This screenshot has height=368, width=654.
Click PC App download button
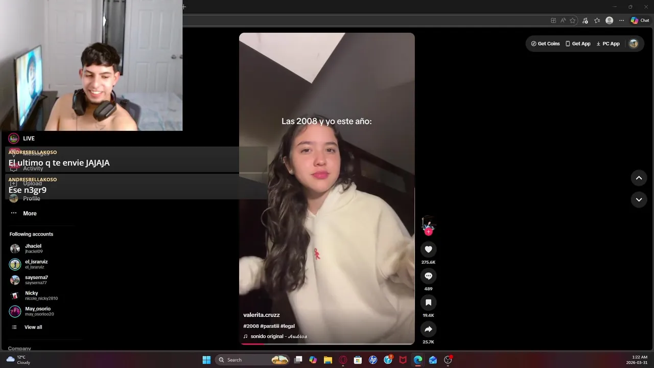pyautogui.click(x=608, y=44)
